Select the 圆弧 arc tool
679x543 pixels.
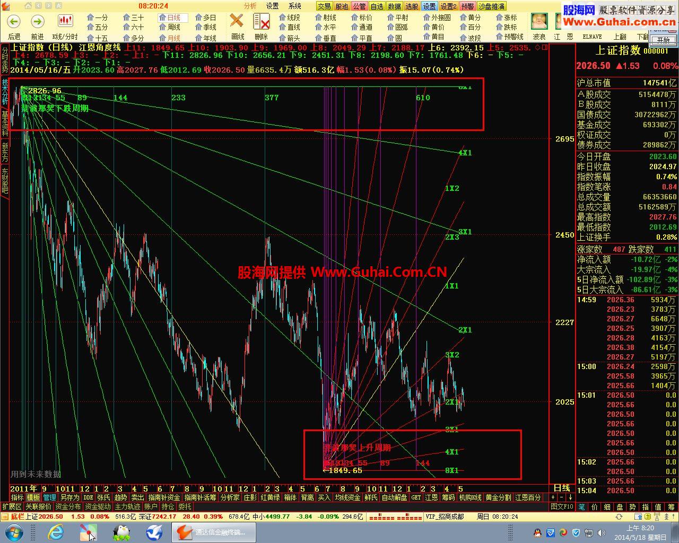point(398,27)
